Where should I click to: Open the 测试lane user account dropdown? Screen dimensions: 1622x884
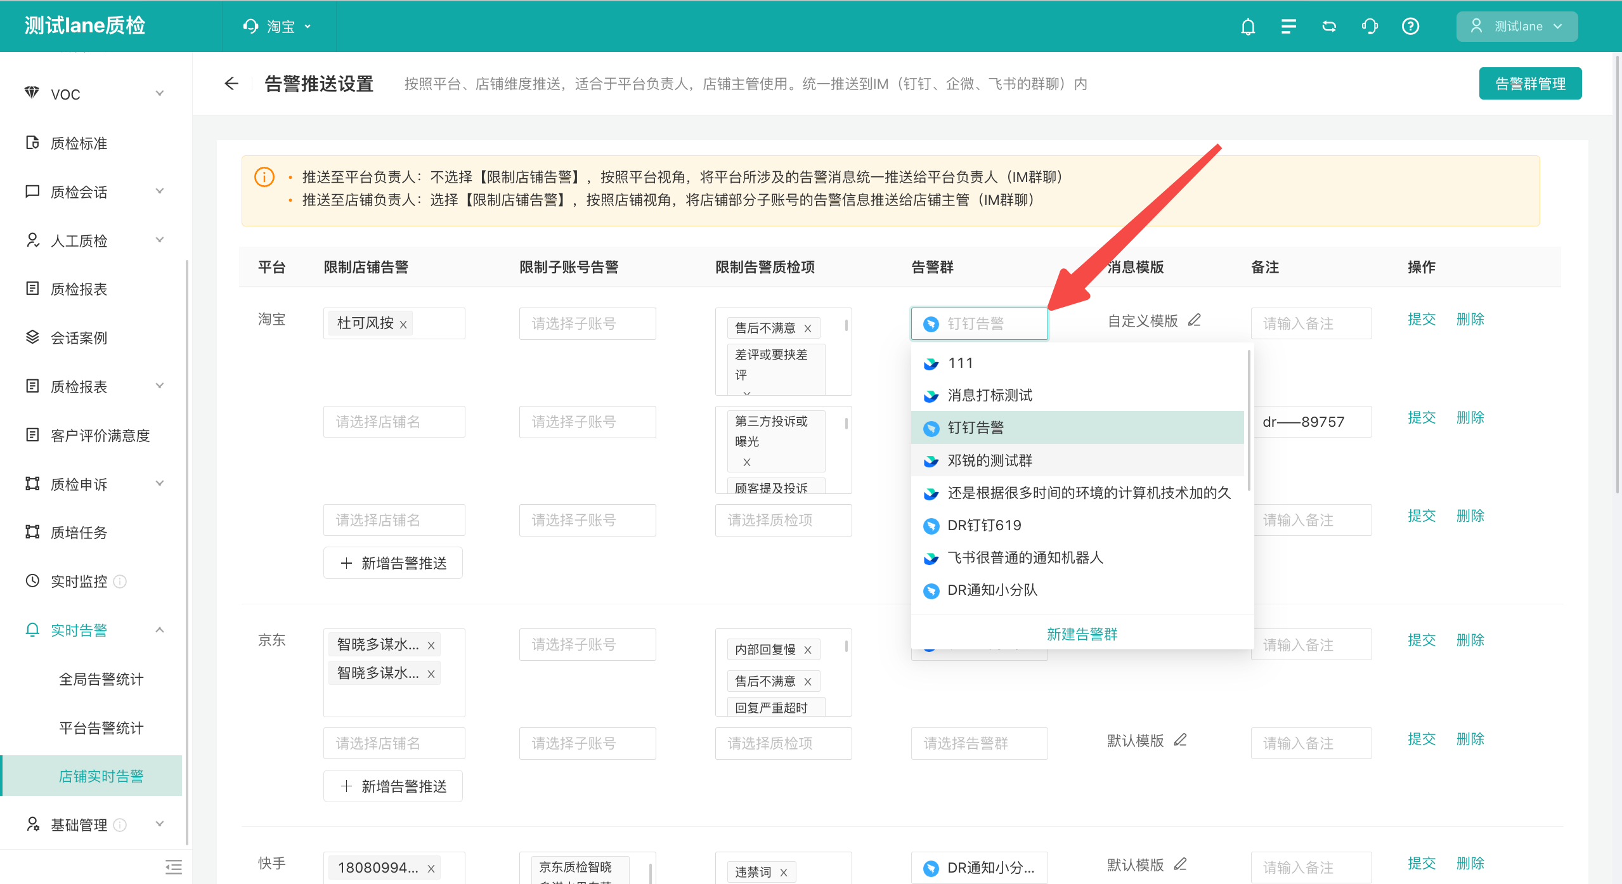(x=1517, y=27)
